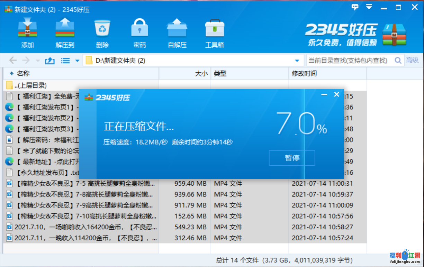Viewport: 424px width, 267px height.
Task: Click into the 当前目录查找 search field
Action: (350, 61)
